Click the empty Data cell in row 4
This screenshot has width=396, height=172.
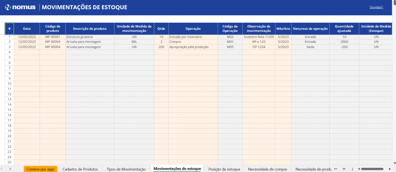tap(27, 52)
